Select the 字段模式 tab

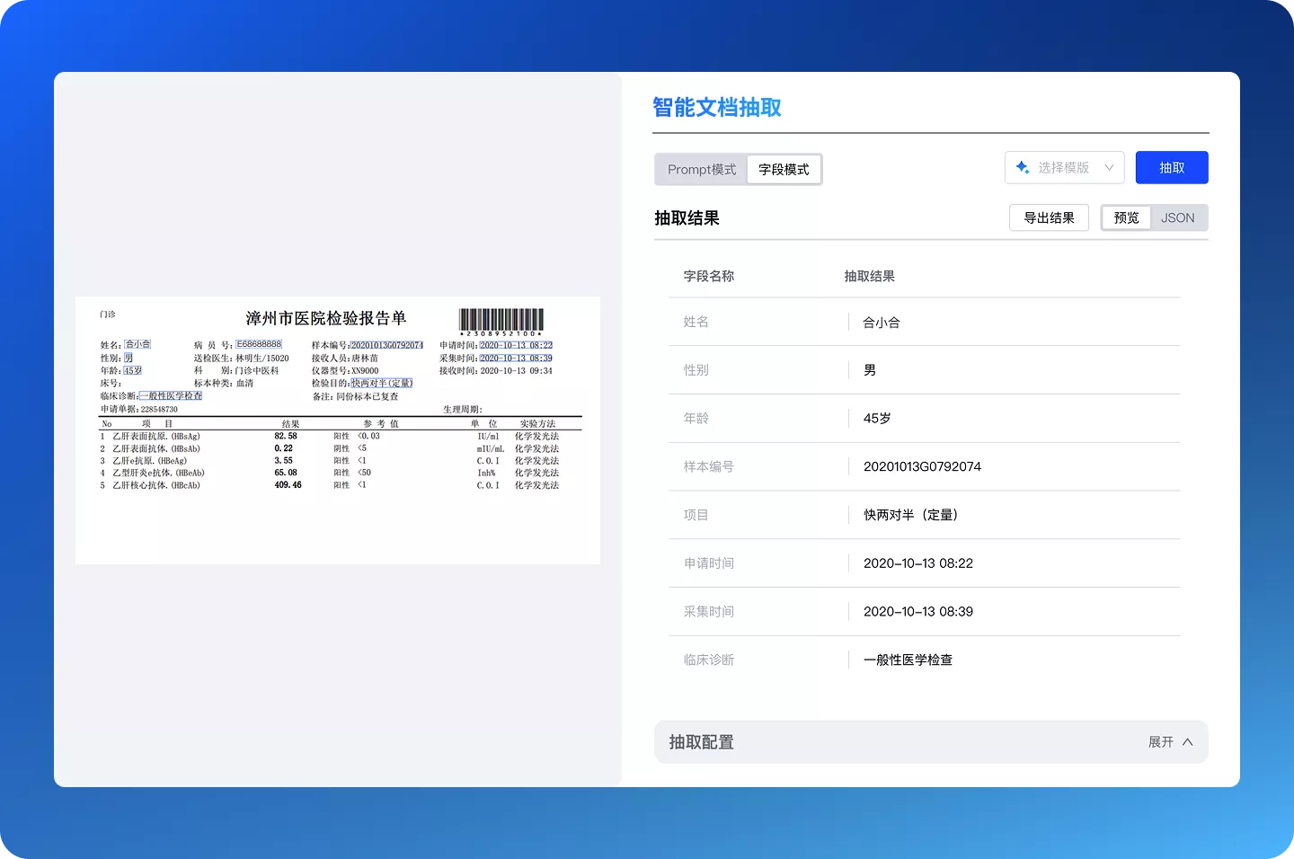click(784, 169)
